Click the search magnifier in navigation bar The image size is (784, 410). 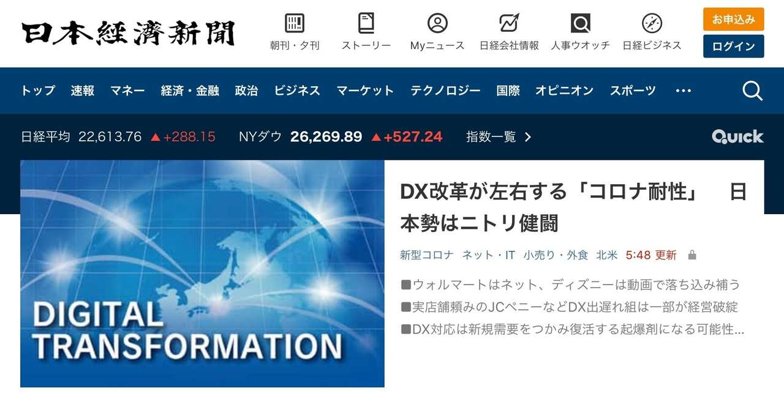pos(752,91)
